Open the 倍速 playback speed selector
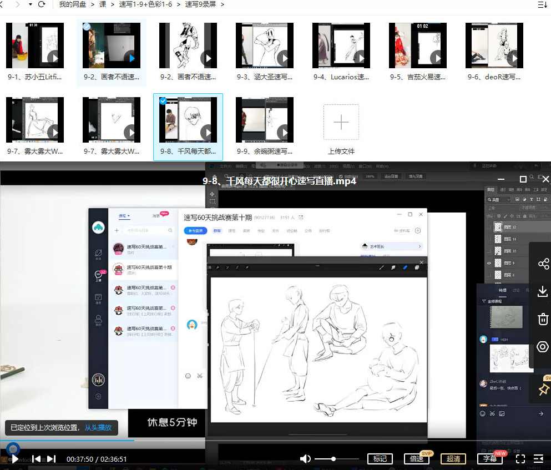The image size is (551, 470). [417, 459]
